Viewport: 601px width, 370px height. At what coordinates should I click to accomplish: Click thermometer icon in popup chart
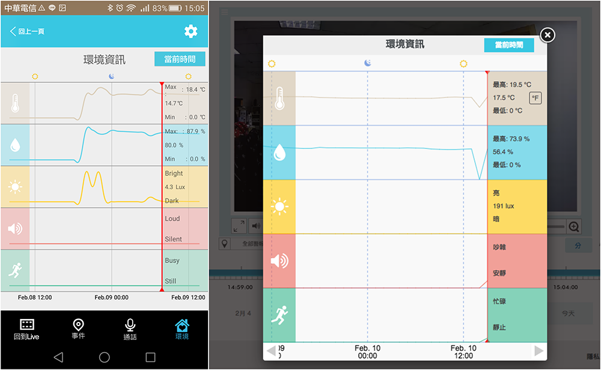point(279,99)
